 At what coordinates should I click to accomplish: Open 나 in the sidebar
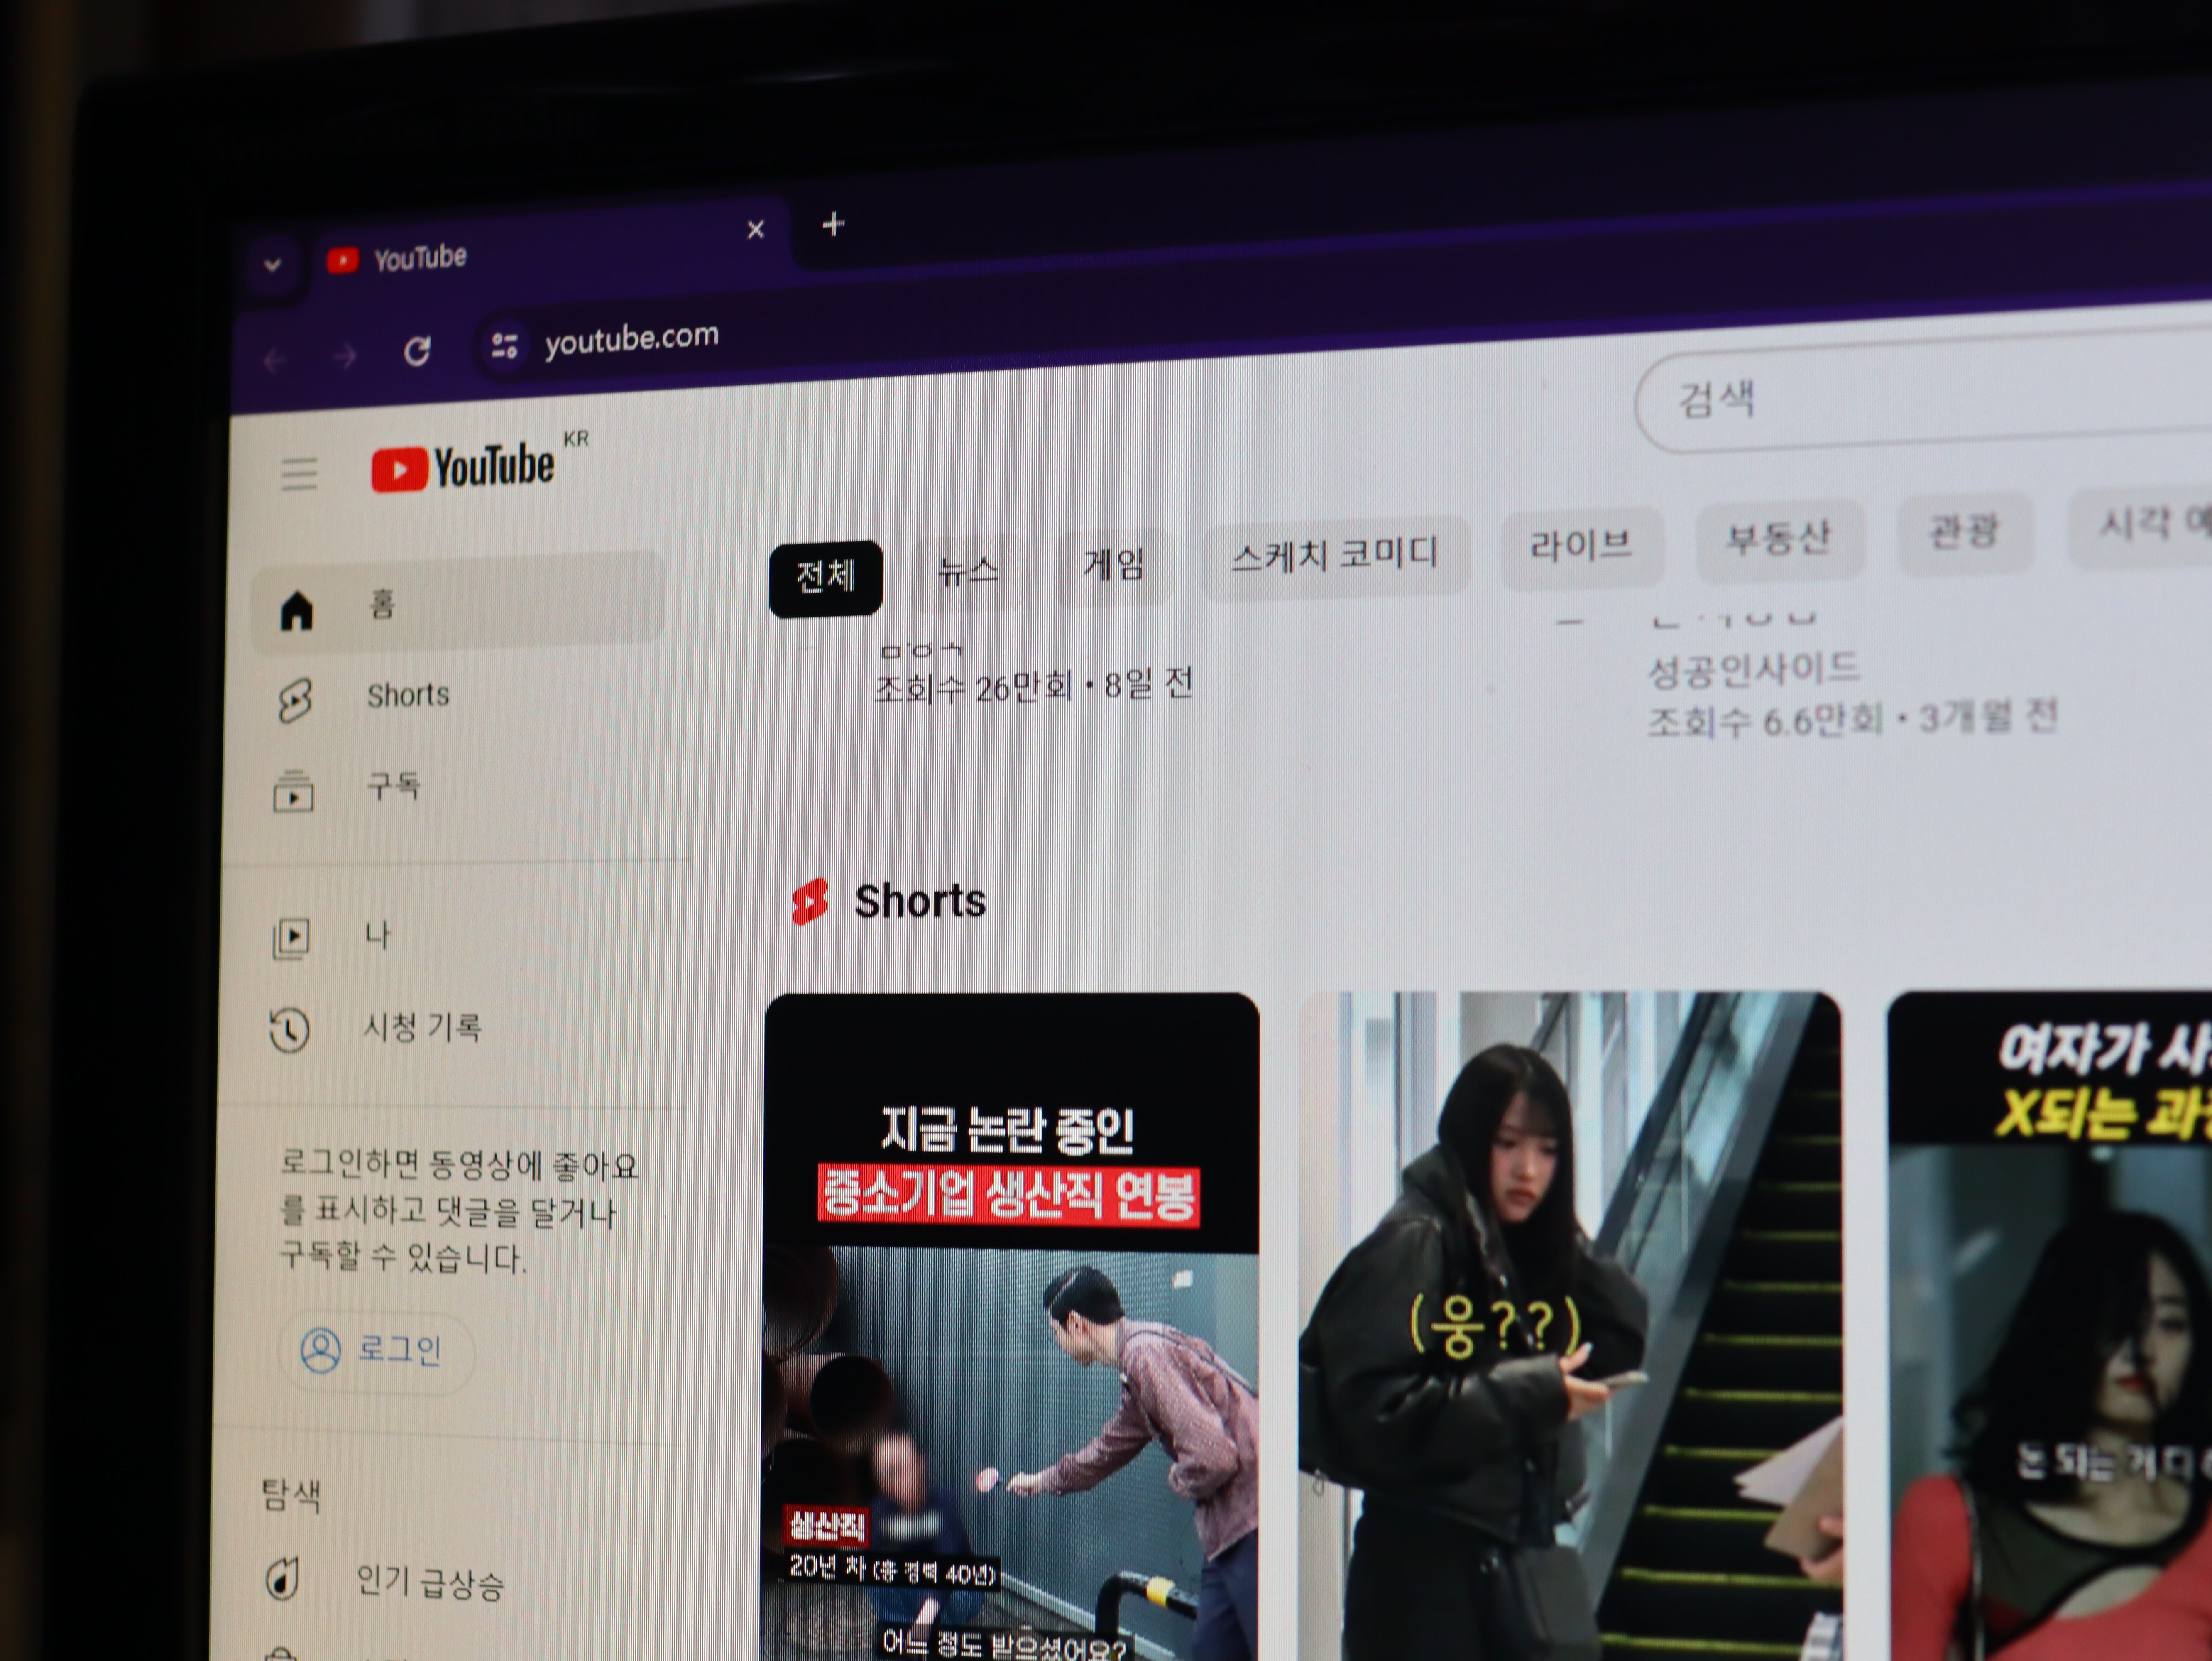pyautogui.click(x=377, y=935)
